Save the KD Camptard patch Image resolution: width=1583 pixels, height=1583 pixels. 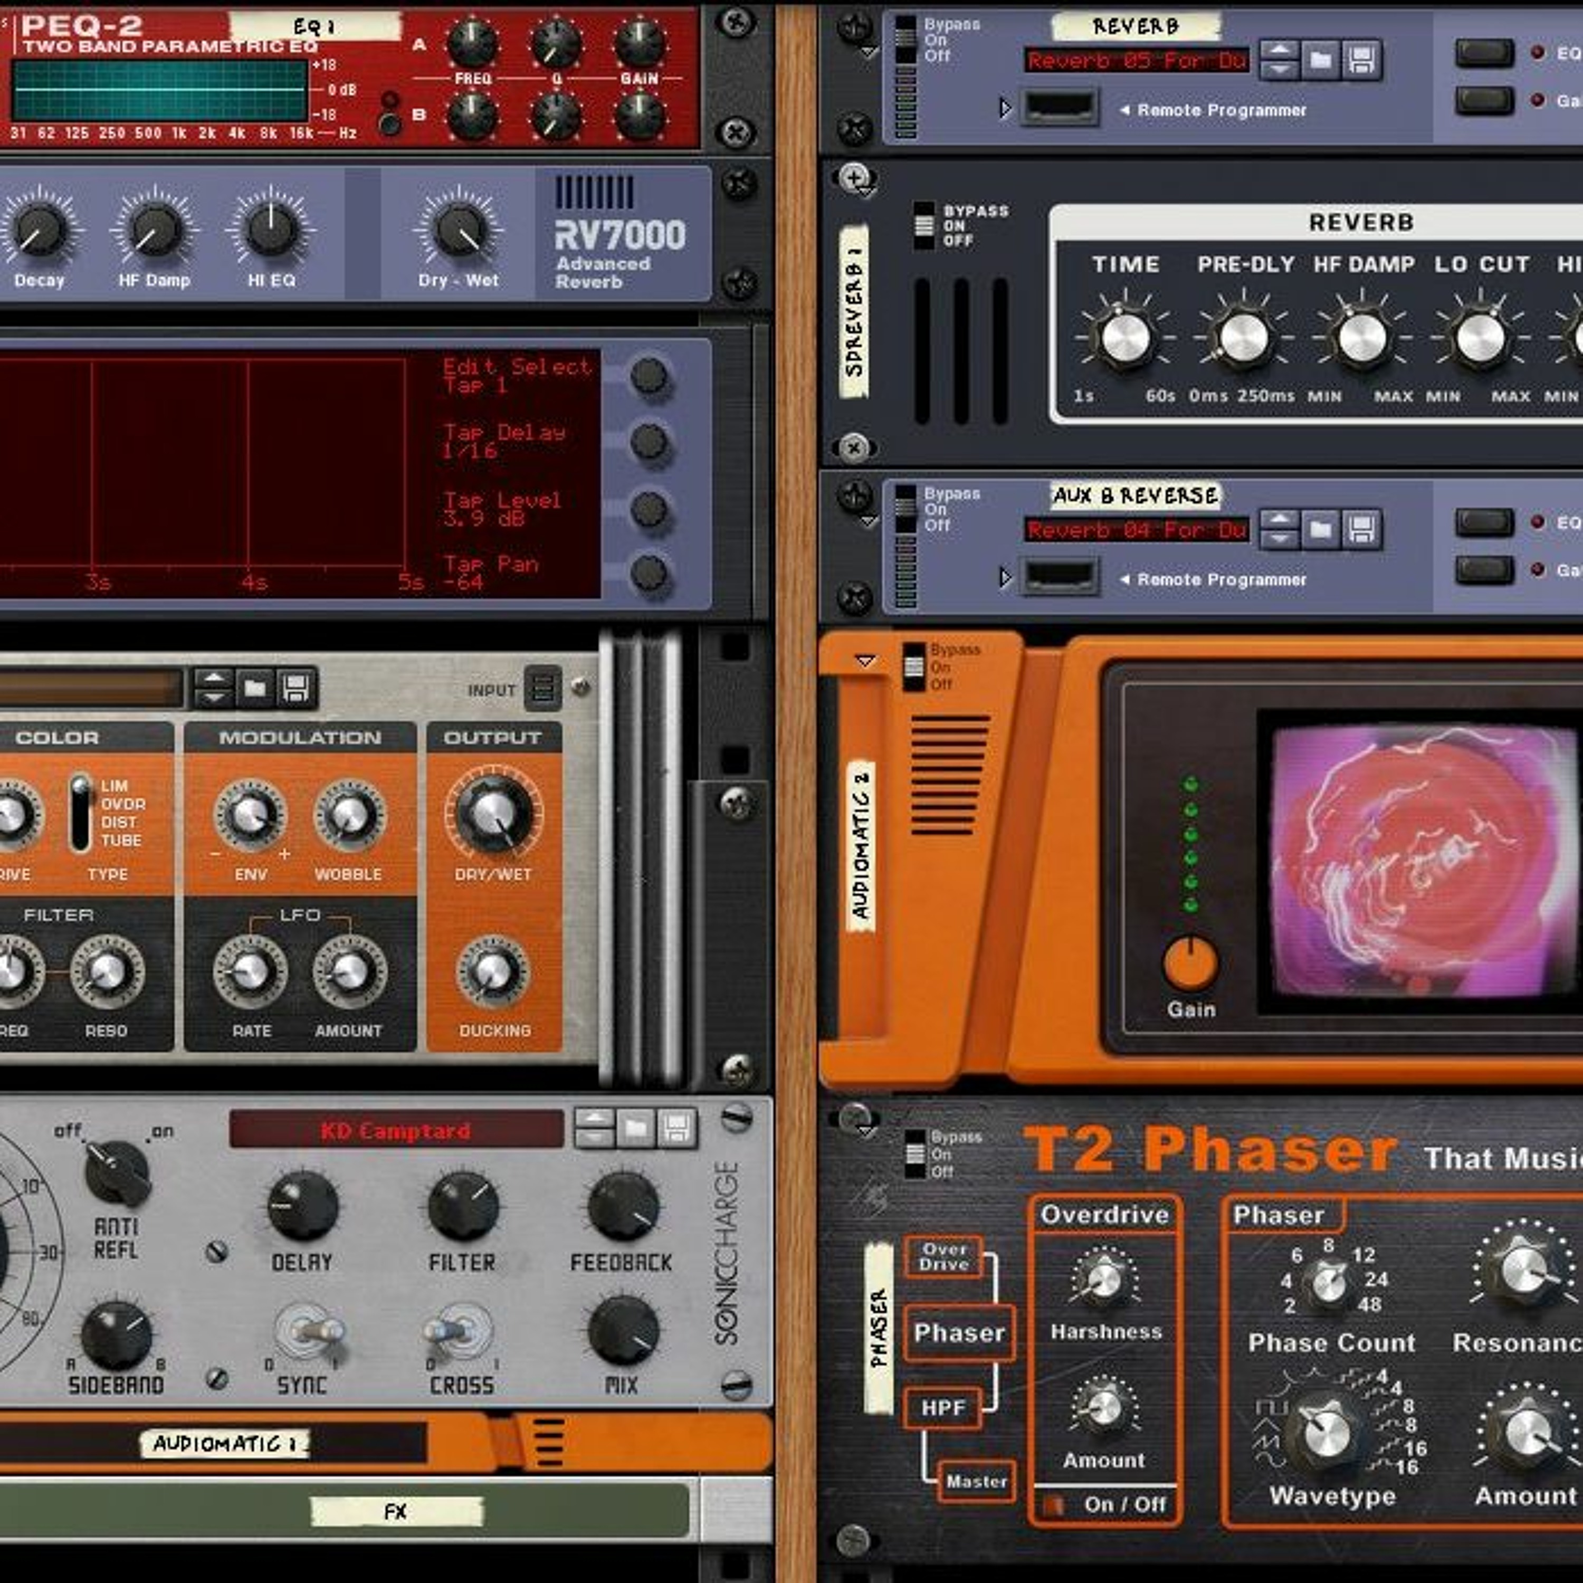pos(677,1128)
